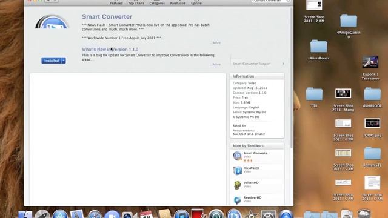Image resolution: width=388 pixels, height=218 pixels.
Task: Select the dKHAROOk folder on desktop
Action: [x=372, y=97]
